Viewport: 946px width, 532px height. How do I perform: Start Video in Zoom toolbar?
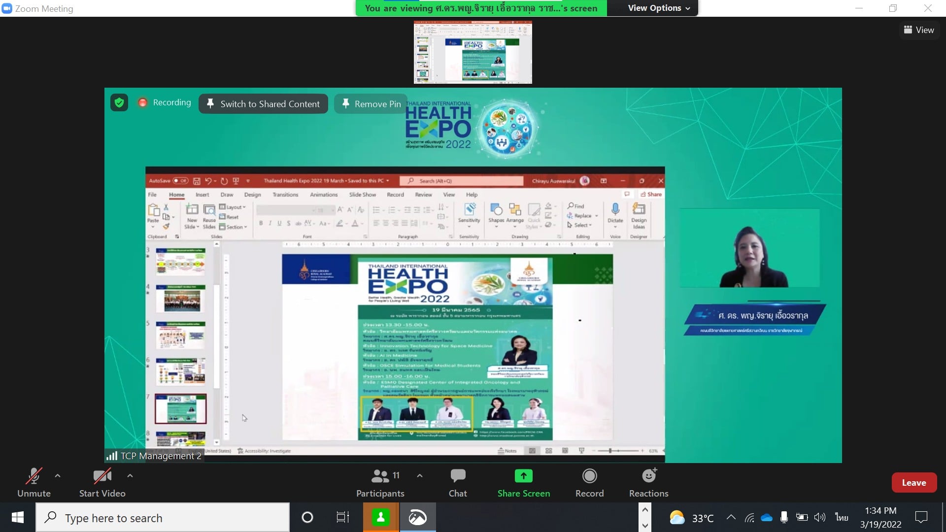tap(102, 482)
